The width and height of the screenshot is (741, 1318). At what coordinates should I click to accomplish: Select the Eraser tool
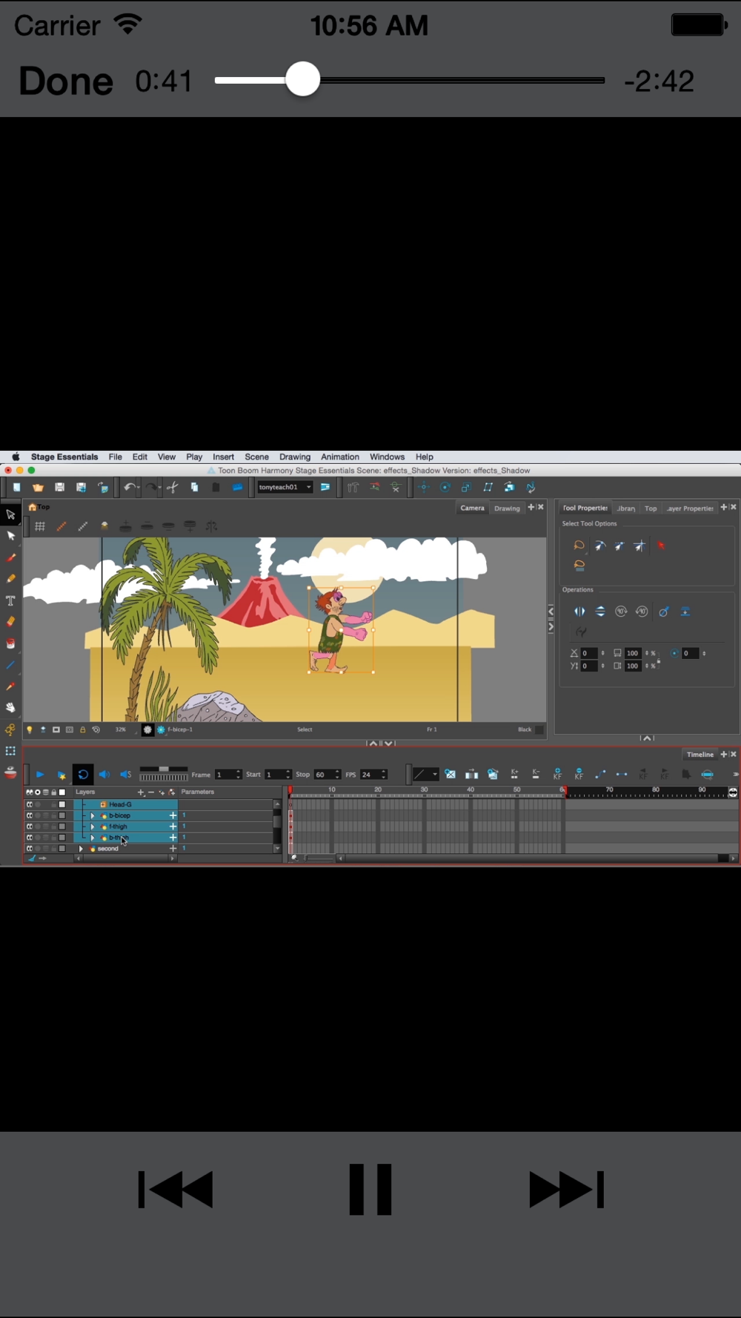10,622
